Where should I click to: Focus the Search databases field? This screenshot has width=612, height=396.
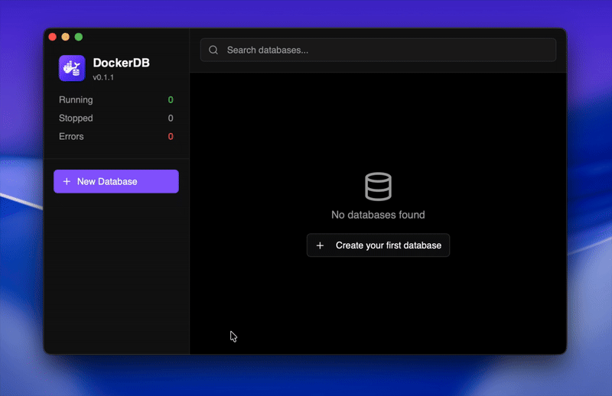tap(378, 50)
